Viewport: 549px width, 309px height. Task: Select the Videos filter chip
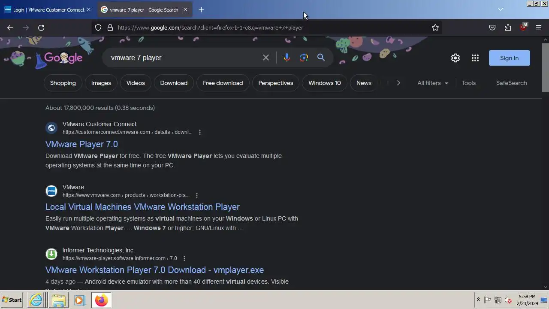point(136,83)
